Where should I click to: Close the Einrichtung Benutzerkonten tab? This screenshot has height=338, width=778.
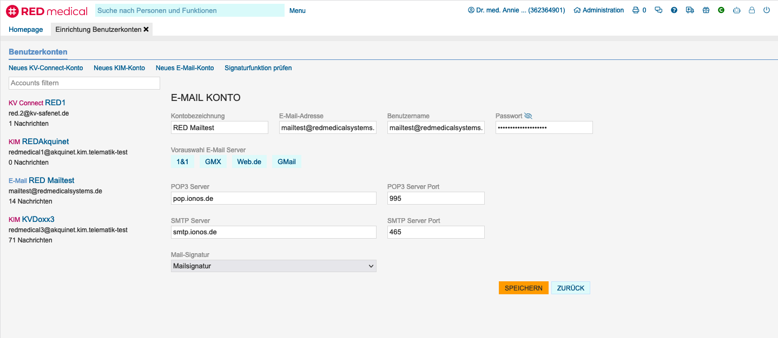click(146, 30)
